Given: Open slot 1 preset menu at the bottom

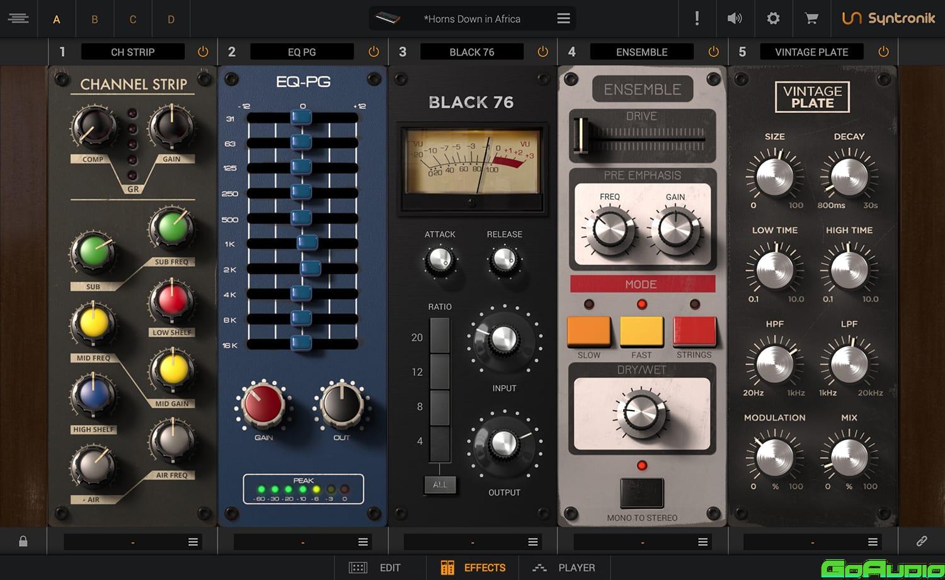Looking at the screenshot, I should pos(193,542).
